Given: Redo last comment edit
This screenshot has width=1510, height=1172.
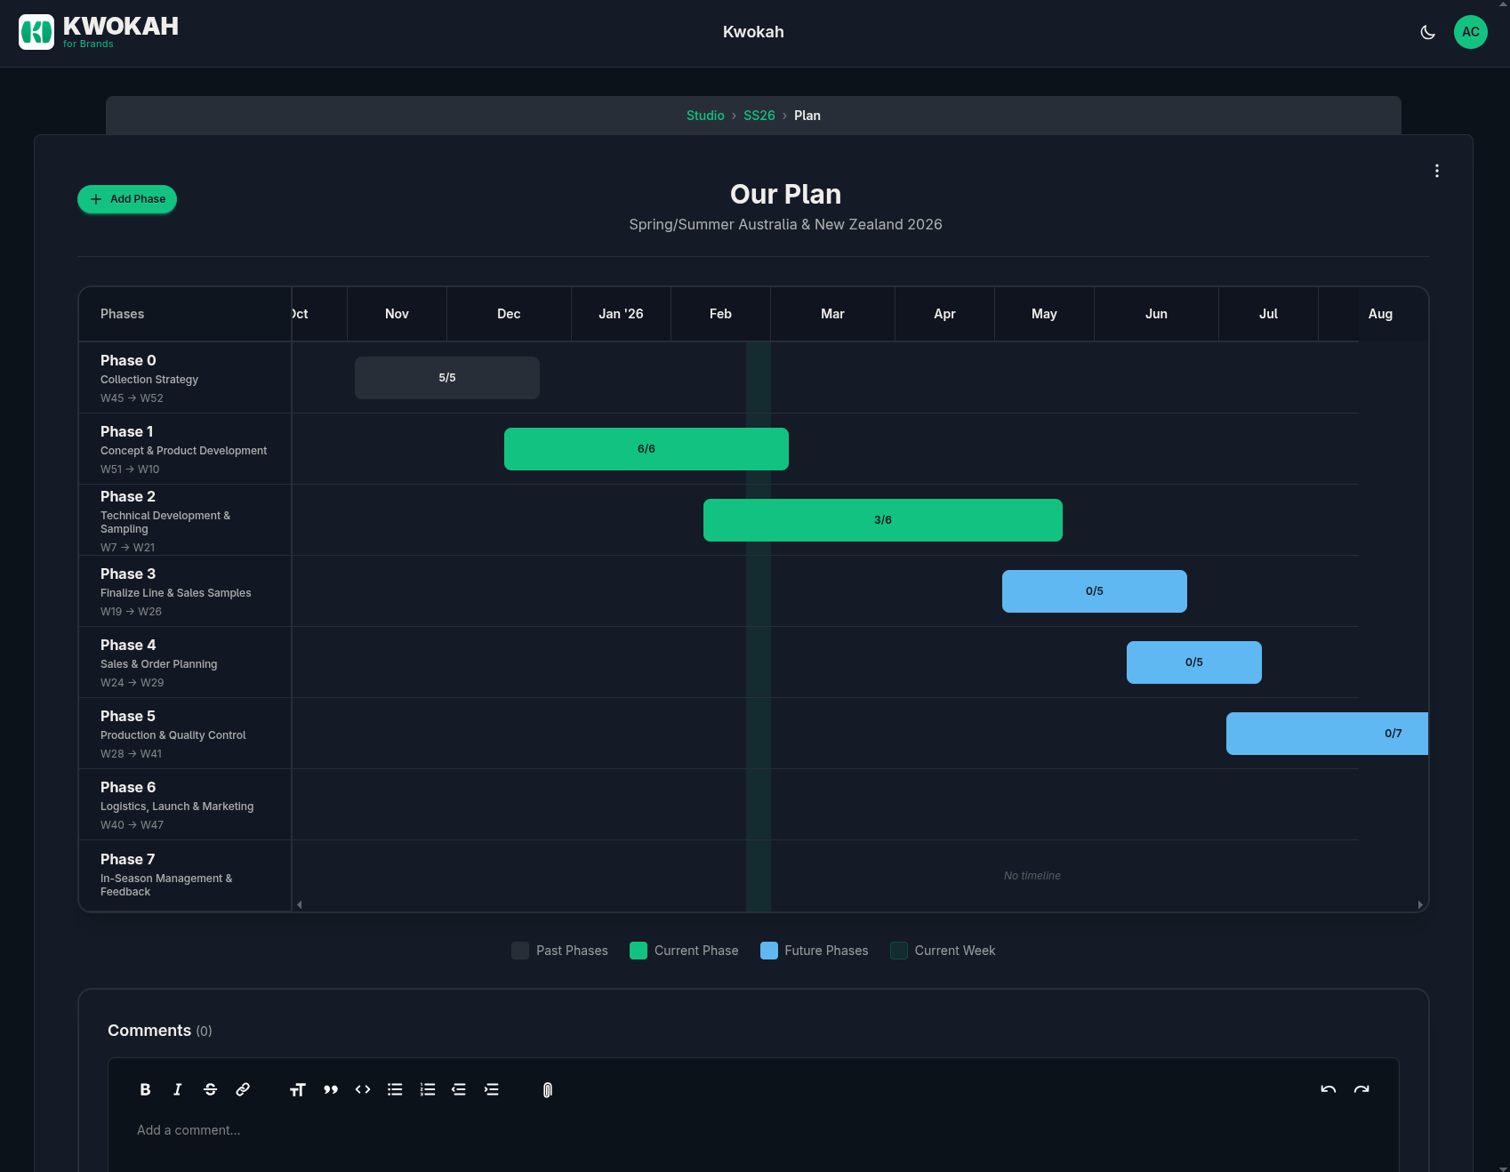Looking at the screenshot, I should [x=1361, y=1089].
